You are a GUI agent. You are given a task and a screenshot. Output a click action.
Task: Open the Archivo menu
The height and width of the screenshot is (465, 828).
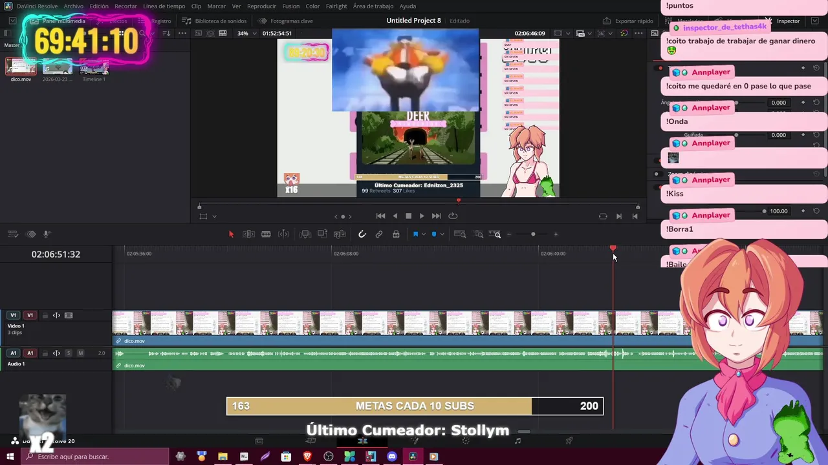click(73, 6)
